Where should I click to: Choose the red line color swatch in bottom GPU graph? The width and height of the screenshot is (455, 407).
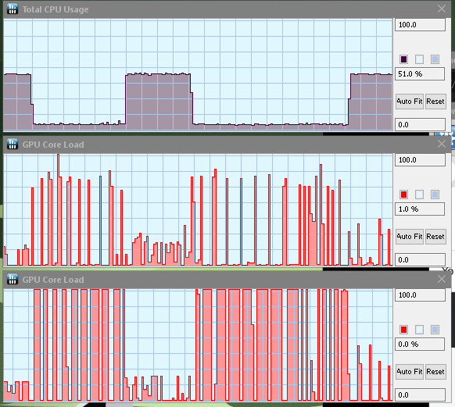[x=403, y=330]
